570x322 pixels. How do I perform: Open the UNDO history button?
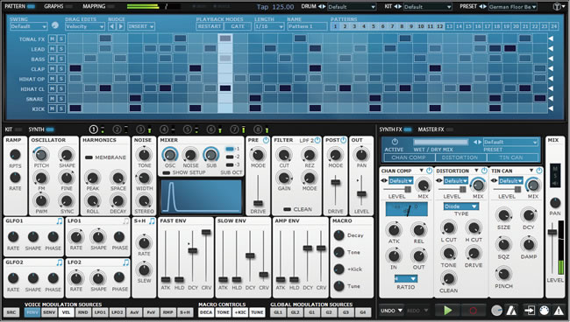pyautogui.click(x=391, y=311)
